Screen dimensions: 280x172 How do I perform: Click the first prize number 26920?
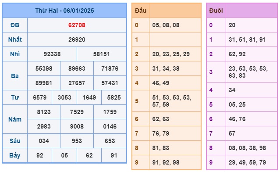(77, 39)
